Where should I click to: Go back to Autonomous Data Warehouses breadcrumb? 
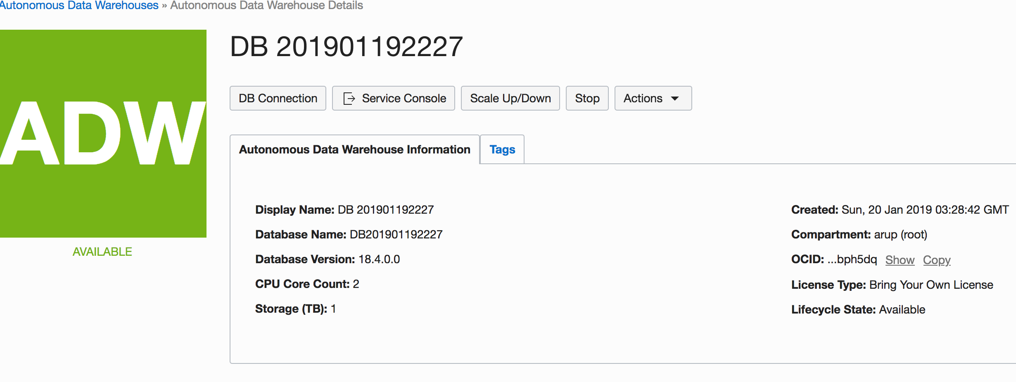[x=78, y=5]
